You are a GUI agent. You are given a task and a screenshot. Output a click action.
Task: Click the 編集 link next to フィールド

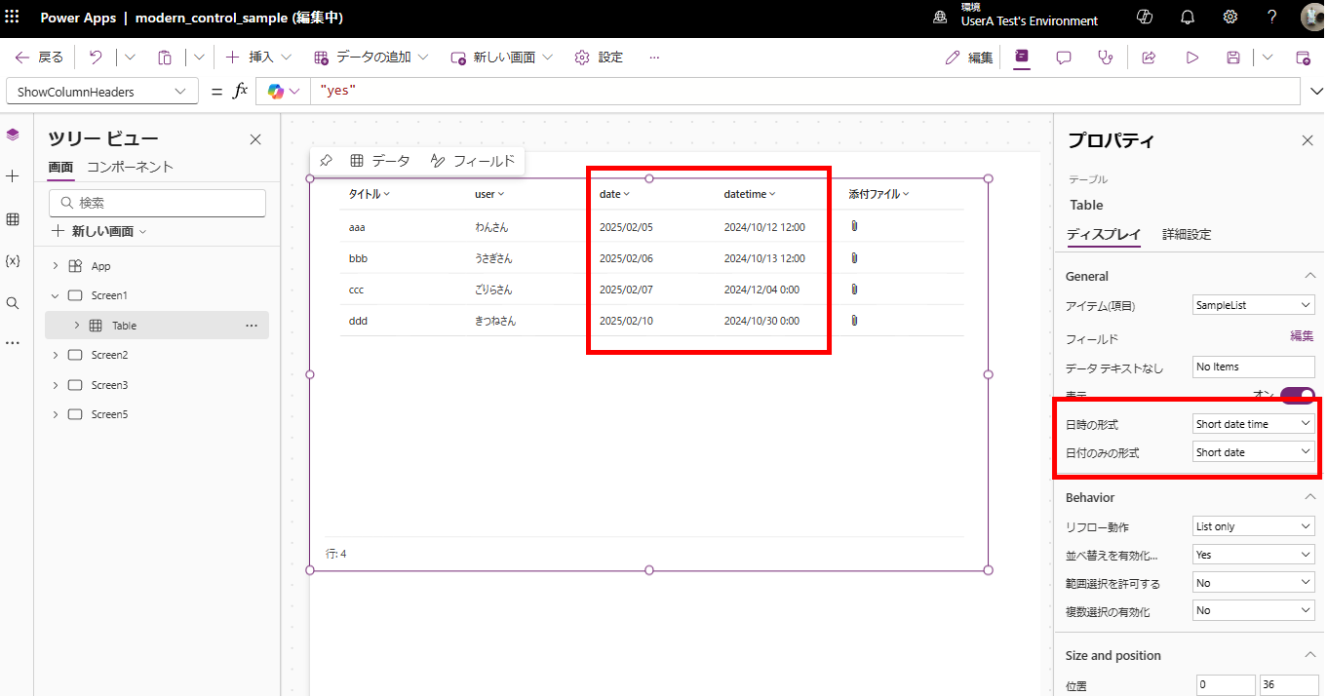coord(1301,334)
